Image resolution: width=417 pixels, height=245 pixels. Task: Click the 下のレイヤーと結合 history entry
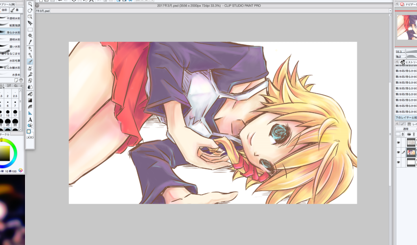[x=406, y=118]
